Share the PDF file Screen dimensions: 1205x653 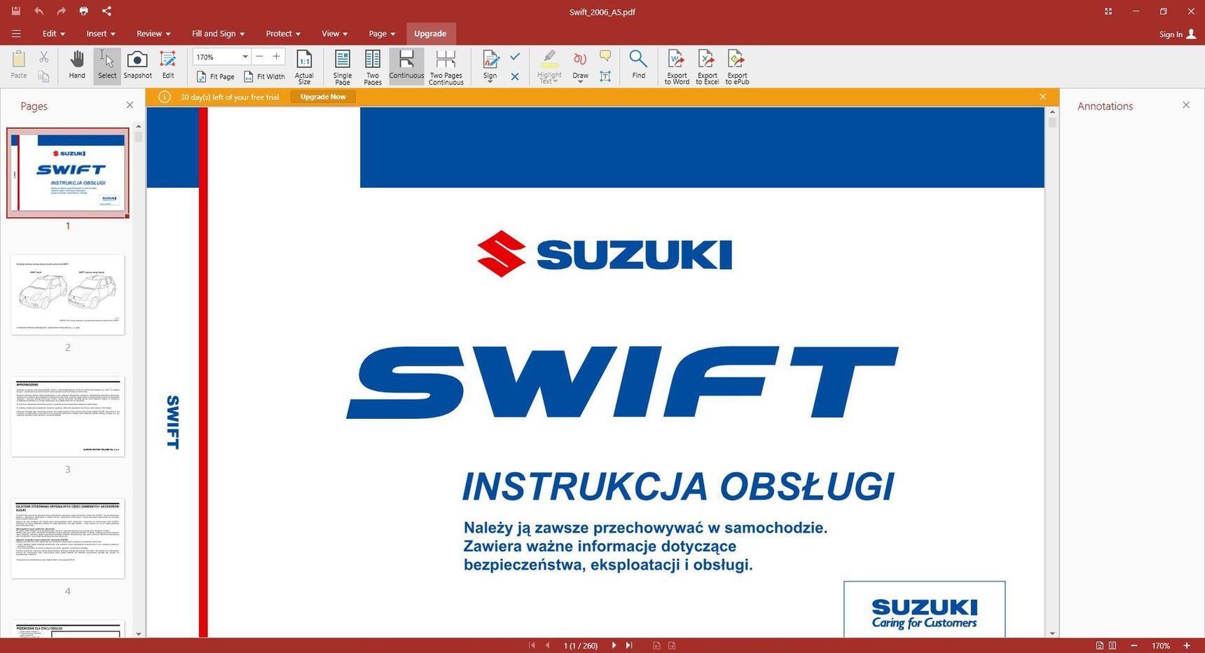[x=106, y=11]
